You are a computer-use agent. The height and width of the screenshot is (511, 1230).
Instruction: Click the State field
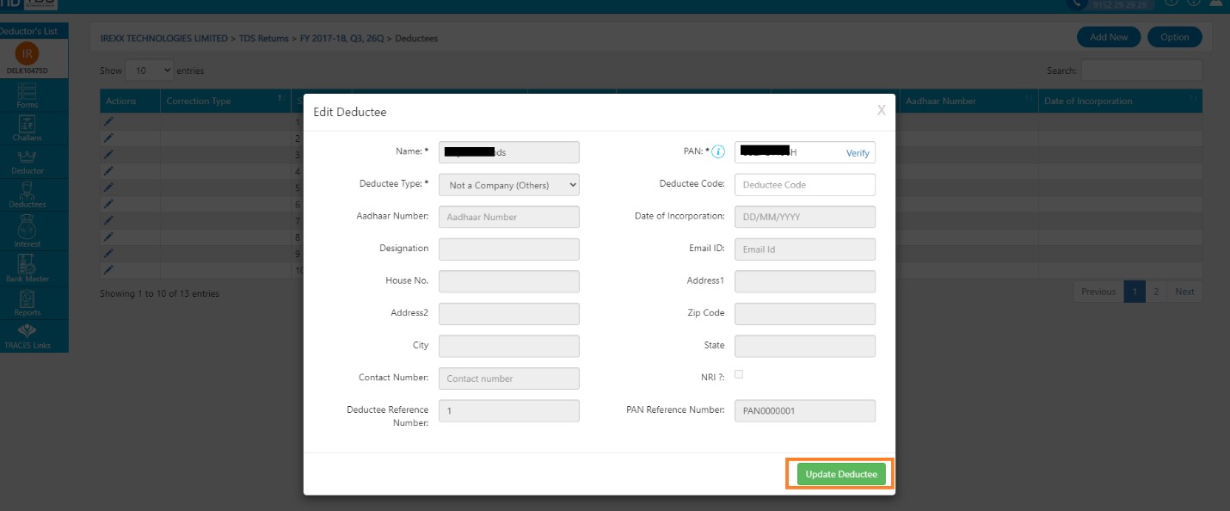[805, 346]
